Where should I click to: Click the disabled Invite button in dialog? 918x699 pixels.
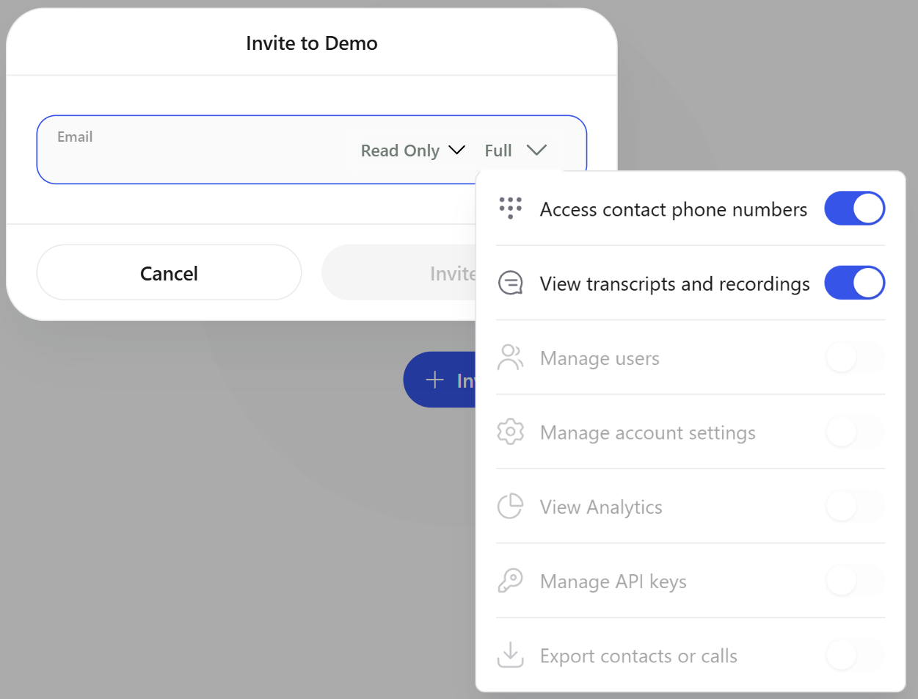pos(400,273)
